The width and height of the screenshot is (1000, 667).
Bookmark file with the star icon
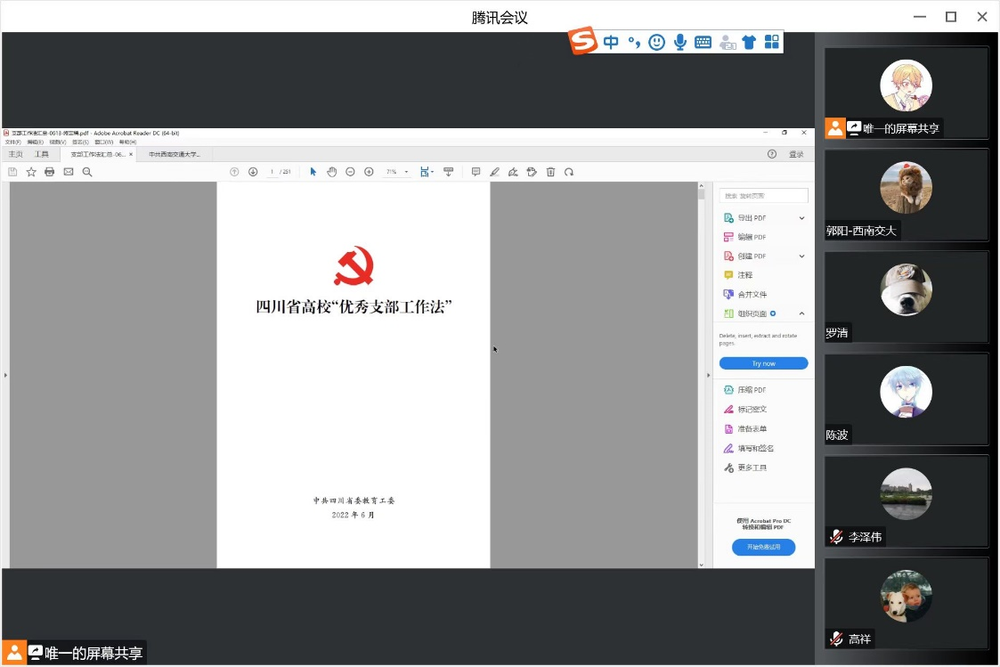pyautogui.click(x=31, y=172)
